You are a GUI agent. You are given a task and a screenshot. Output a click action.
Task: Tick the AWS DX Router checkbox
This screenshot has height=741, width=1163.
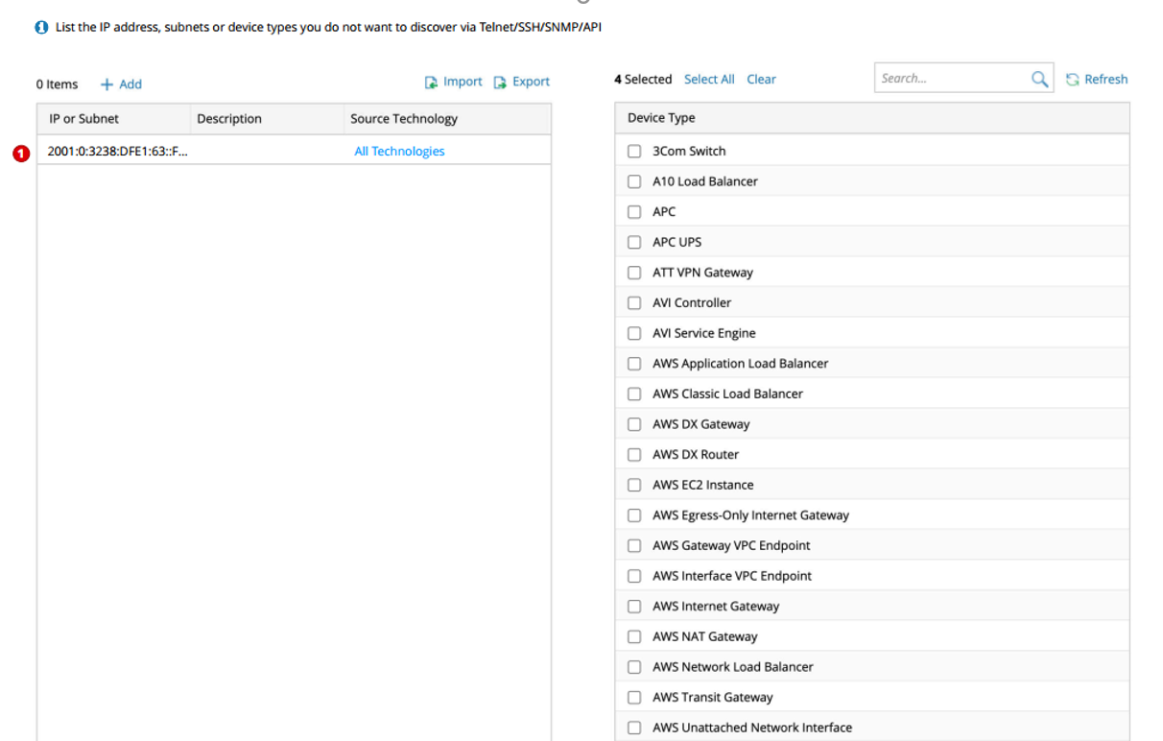[x=634, y=455]
